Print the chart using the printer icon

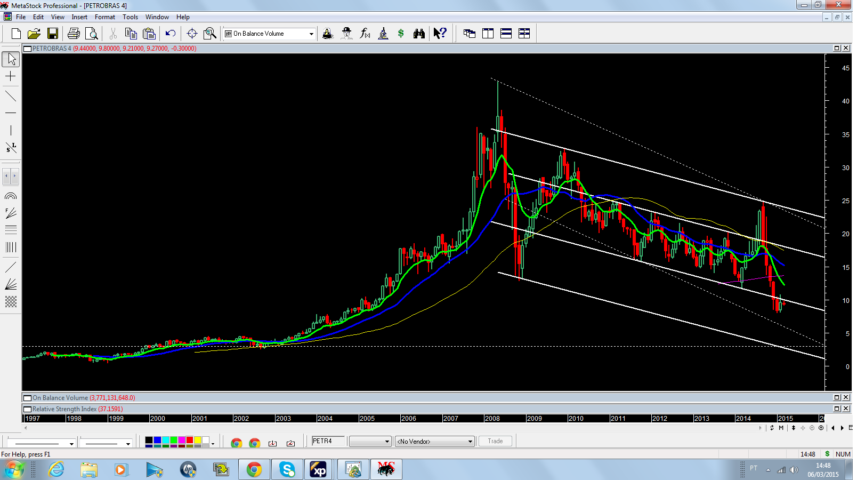(74, 34)
